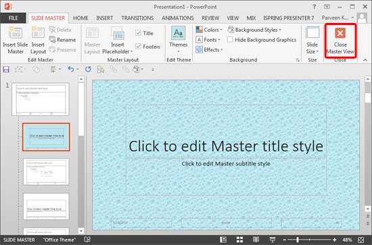Select the SLIDE MASTER tab
The height and width of the screenshot is (245, 372).
coord(48,18)
